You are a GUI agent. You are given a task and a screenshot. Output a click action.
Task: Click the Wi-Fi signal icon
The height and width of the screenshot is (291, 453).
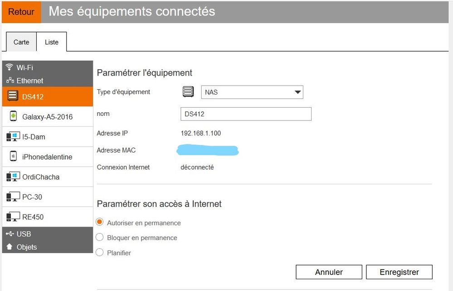point(10,67)
